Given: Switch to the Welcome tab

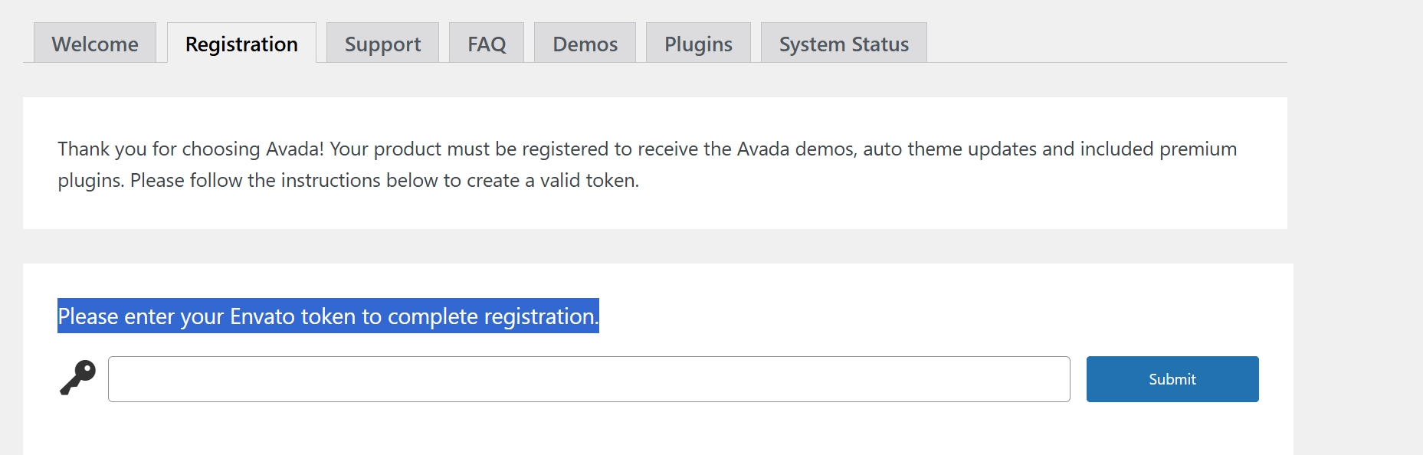Looking at the screenshot, I should [x=95, y=44].
